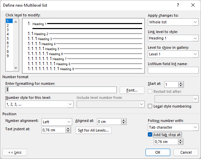
Task: Click Set for All Levels button
Action: pyautogui.click(x=93, y=130)
